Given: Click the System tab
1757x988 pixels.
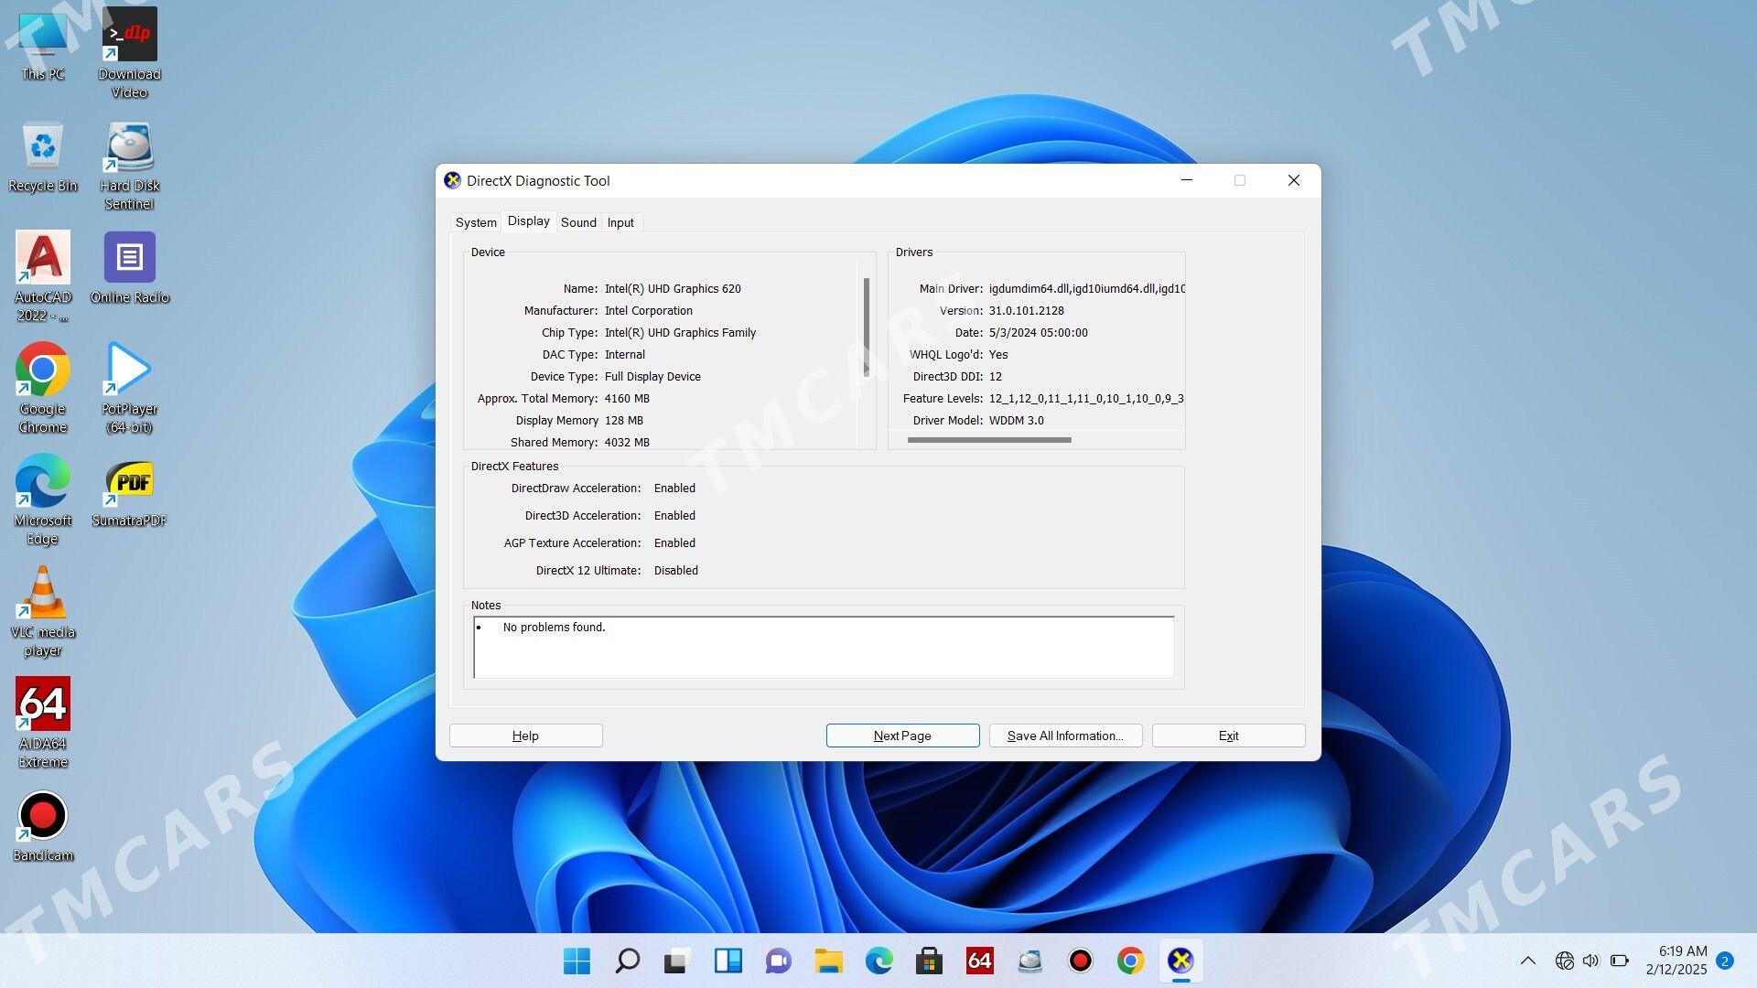Looking at the screenshot, I should coord(476,222).
